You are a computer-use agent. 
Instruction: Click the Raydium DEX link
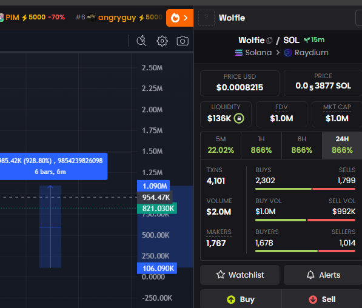pos(306,53)
